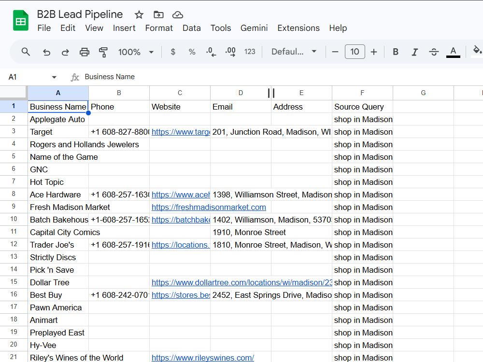Open the Data menu

click(x=192, y=28)
